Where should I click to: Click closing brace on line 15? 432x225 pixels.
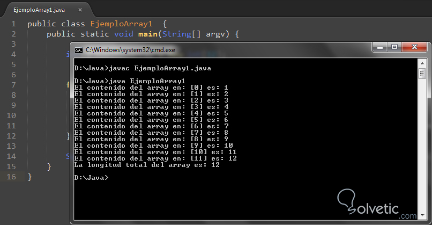49,167
